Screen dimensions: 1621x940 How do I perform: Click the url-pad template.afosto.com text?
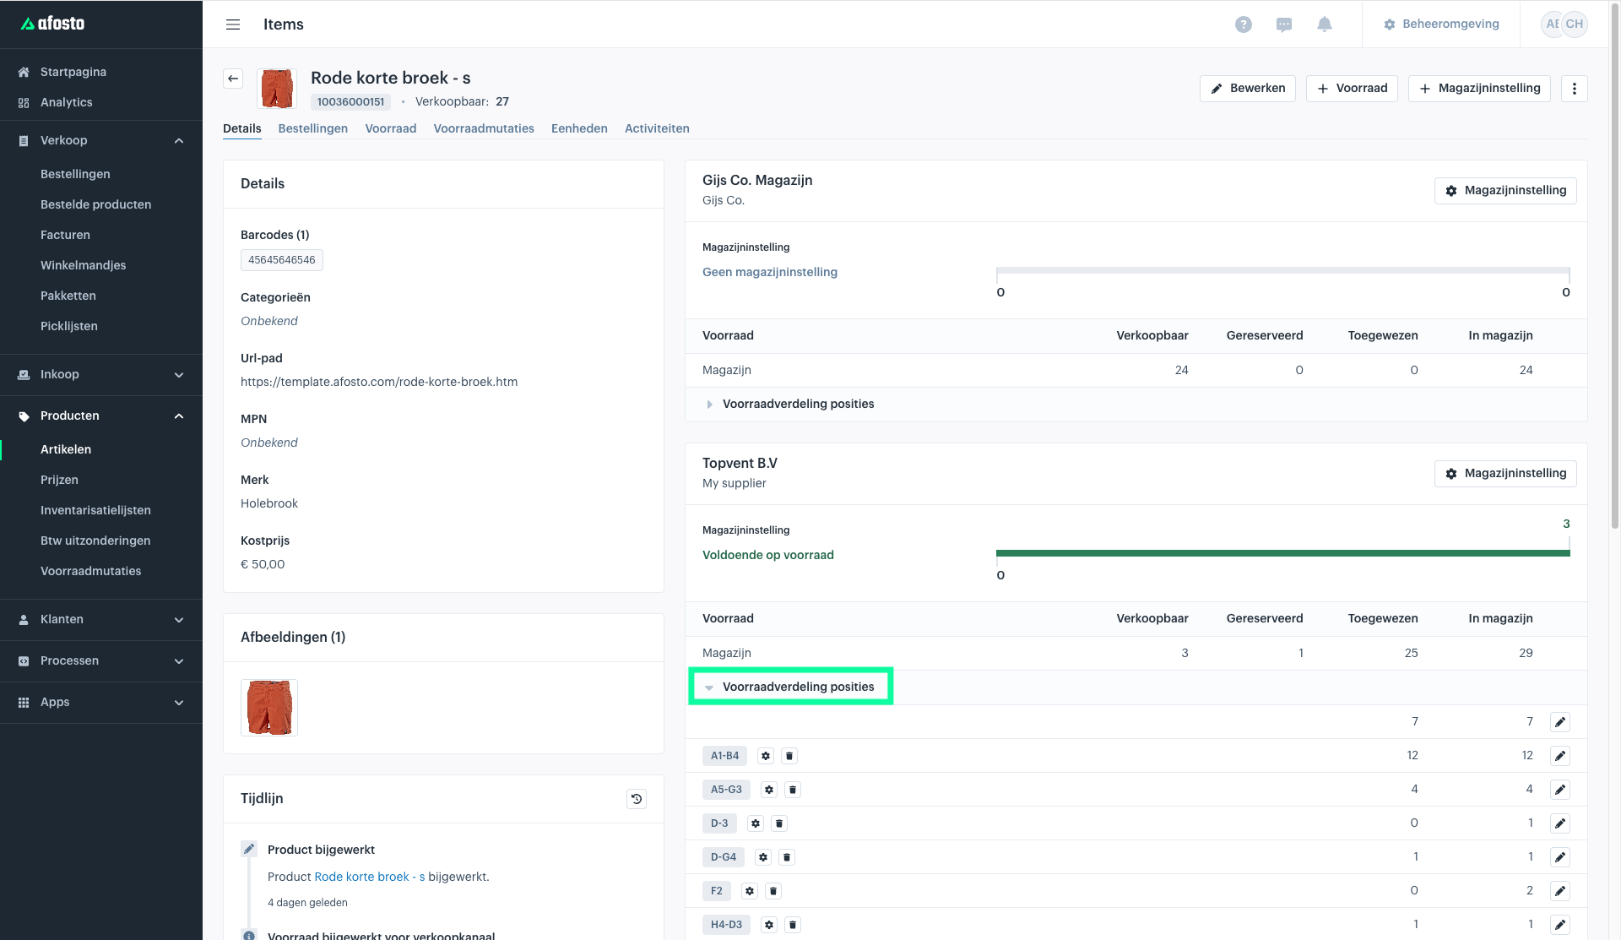(379, 382)
